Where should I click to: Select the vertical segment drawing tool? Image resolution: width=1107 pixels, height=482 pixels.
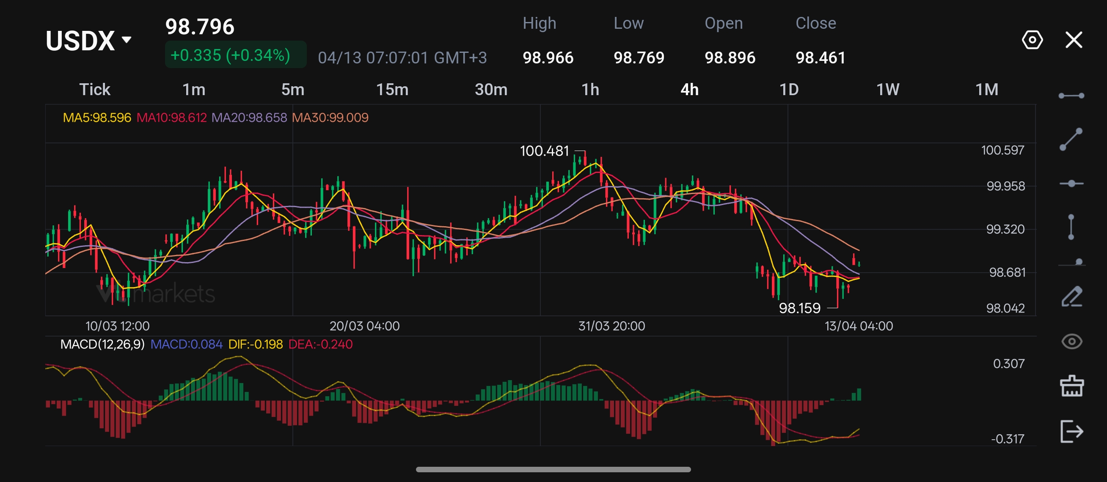[x=1071, y=227]
